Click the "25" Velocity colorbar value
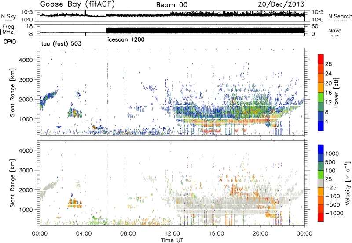The height and width of the screenshot is (243, 352). click(328, 179)
